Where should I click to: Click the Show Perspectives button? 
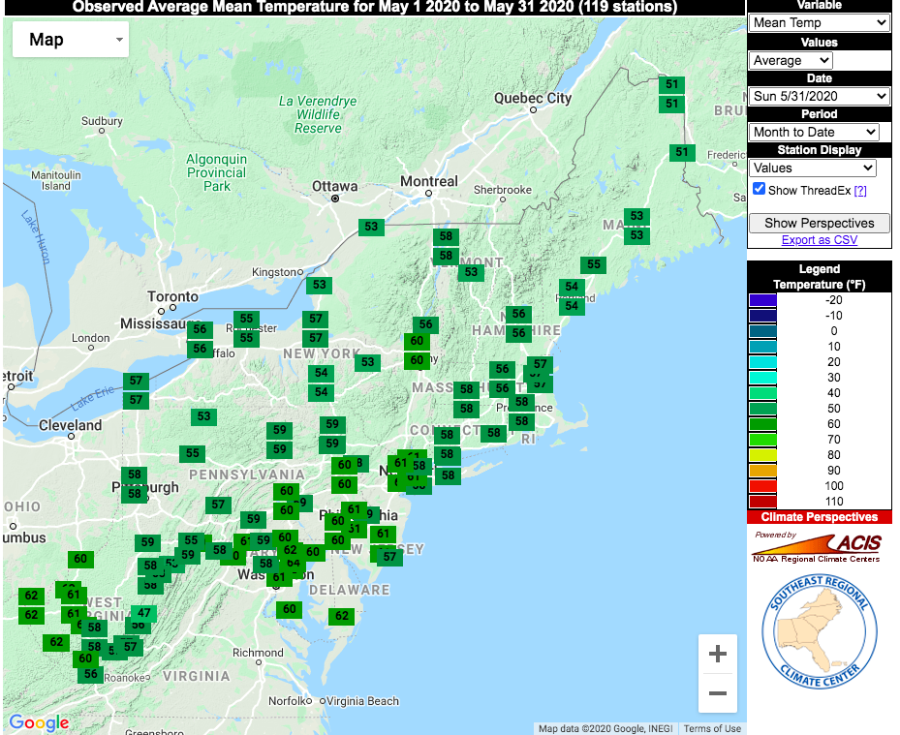click(819, 223)
